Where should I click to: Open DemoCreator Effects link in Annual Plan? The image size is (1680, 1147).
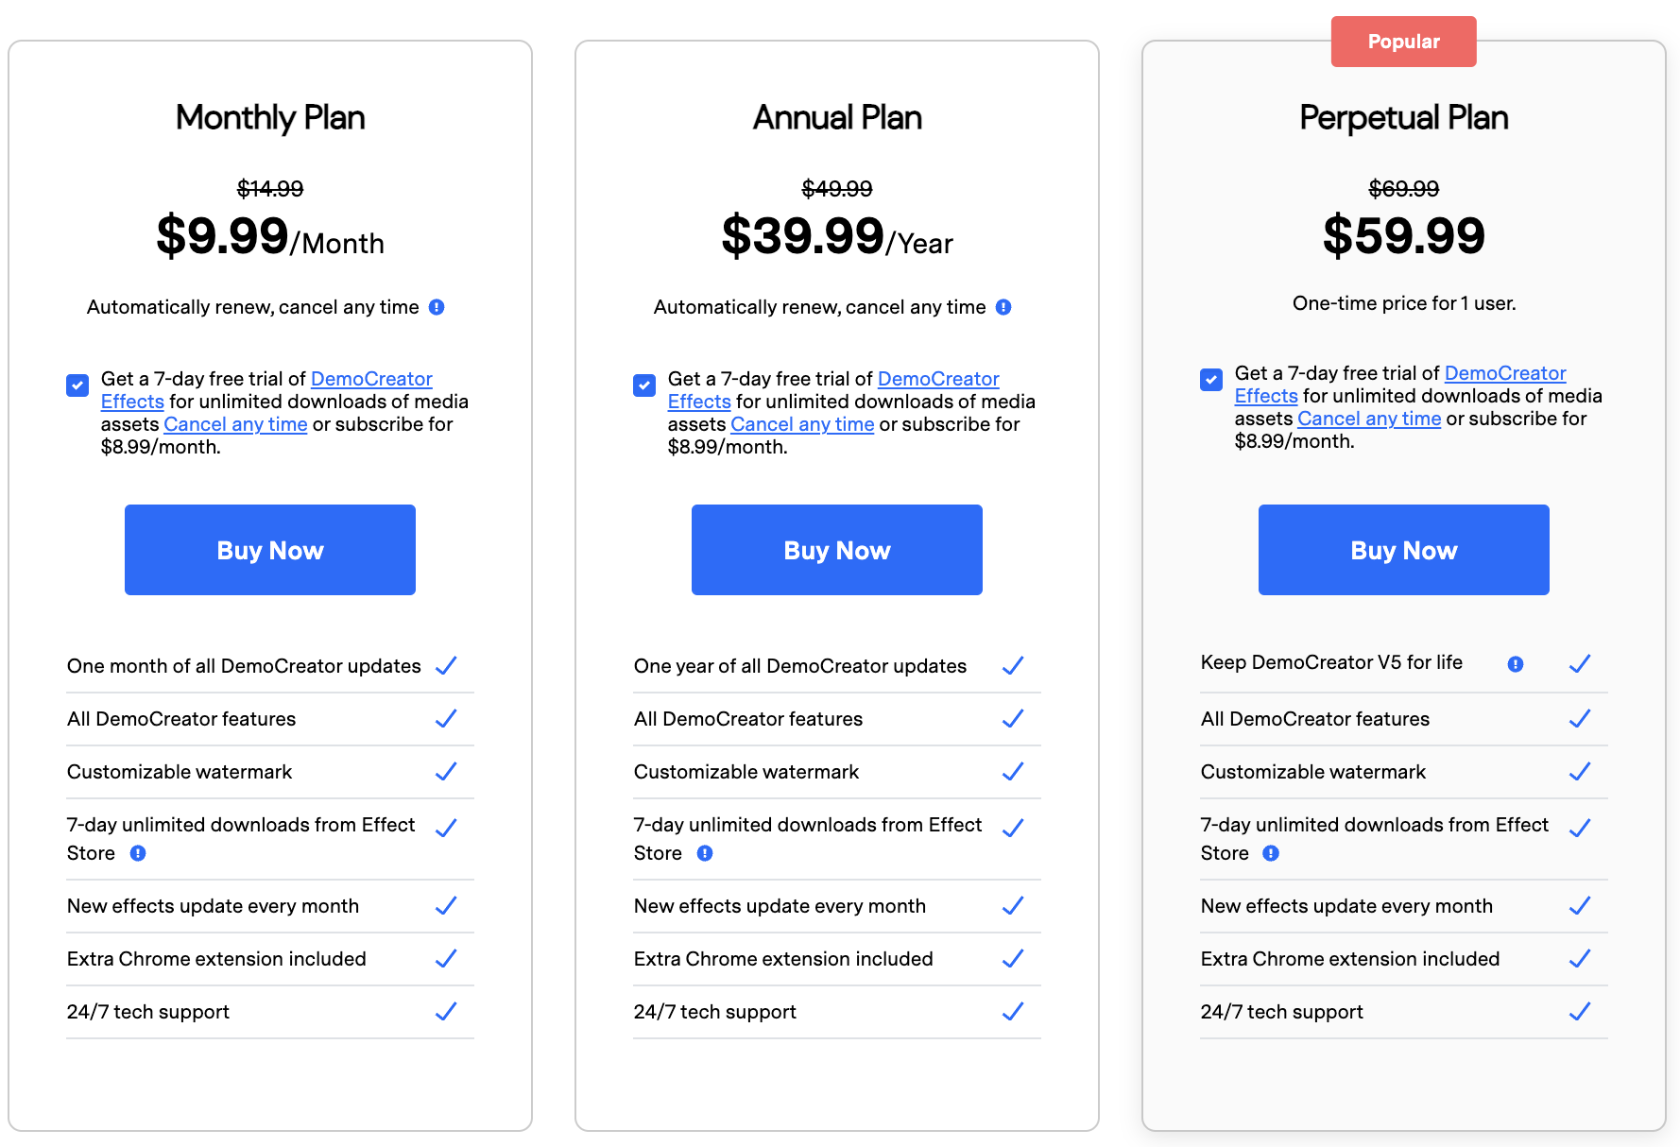point(937,379)
